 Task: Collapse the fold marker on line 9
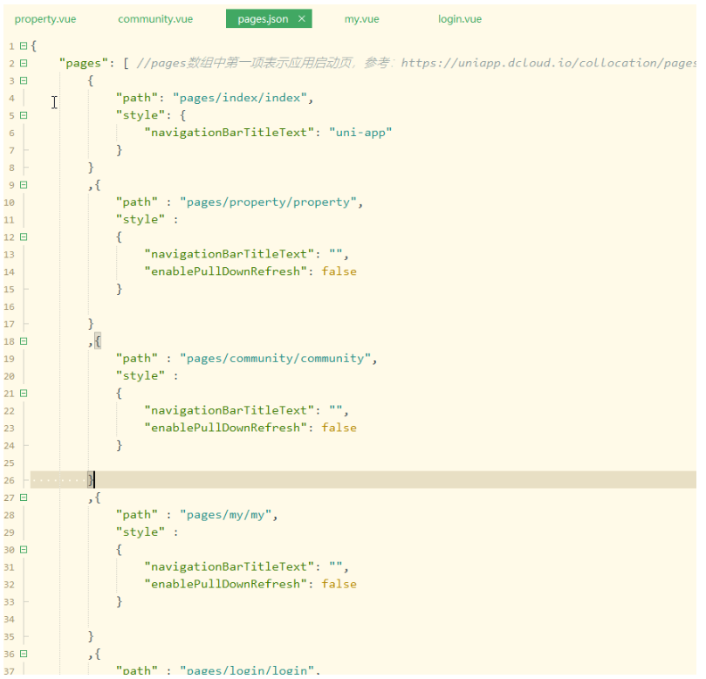click(x=24, y=185)
